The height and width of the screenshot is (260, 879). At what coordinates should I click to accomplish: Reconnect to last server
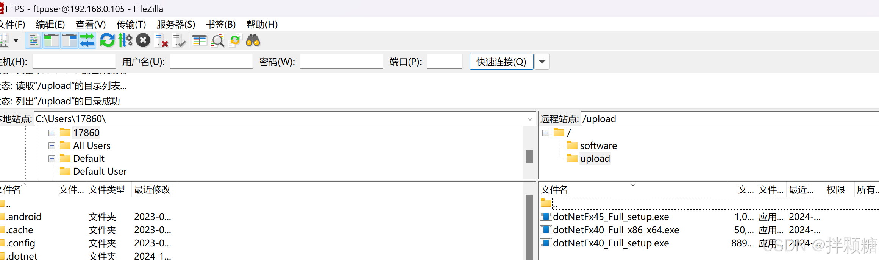pos(179,40)
